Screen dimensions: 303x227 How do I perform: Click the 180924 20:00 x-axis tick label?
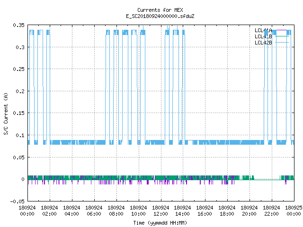[249, 211]
